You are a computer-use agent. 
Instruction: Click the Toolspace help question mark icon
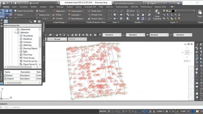39,21
